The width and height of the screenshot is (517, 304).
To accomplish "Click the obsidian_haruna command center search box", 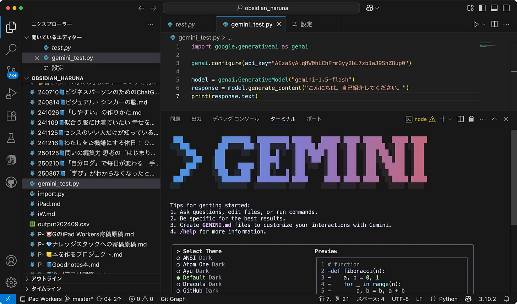I will pos(261,8).
